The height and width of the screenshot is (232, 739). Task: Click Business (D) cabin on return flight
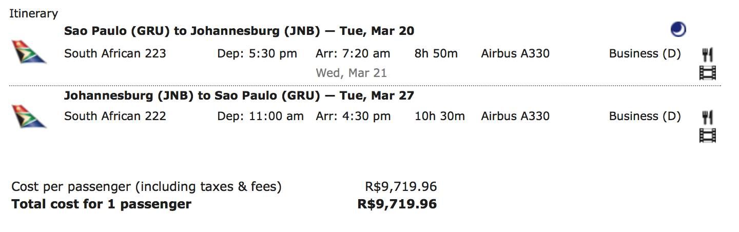(645, 117)
